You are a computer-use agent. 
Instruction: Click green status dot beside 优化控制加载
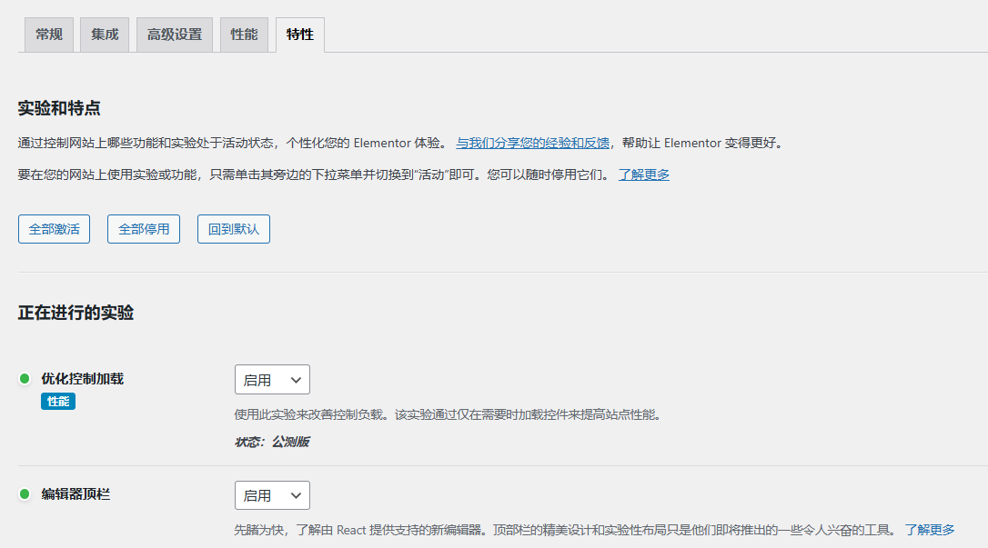pyautogui.click(x=25, y=379)
